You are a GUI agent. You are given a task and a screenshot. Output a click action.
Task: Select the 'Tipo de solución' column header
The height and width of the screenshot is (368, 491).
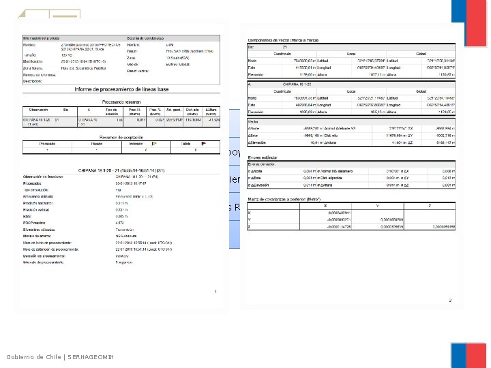click(x=111, y=112)
